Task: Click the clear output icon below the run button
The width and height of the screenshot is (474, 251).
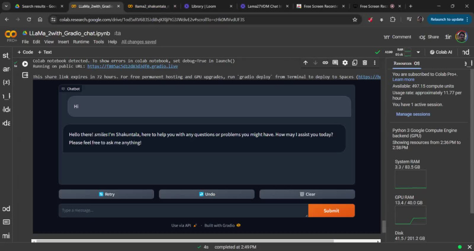Action: (x=26, y=75)
